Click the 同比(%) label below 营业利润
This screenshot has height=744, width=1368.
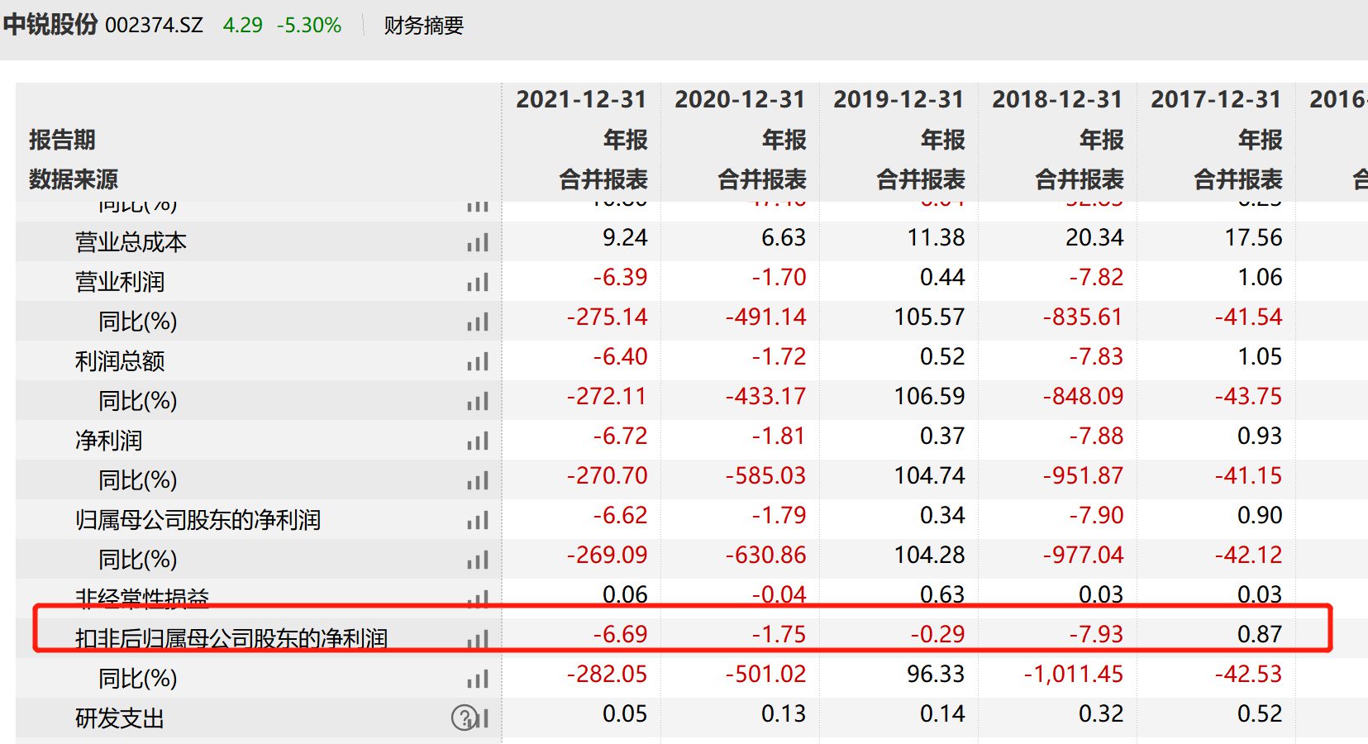click(x=138, y=322)
